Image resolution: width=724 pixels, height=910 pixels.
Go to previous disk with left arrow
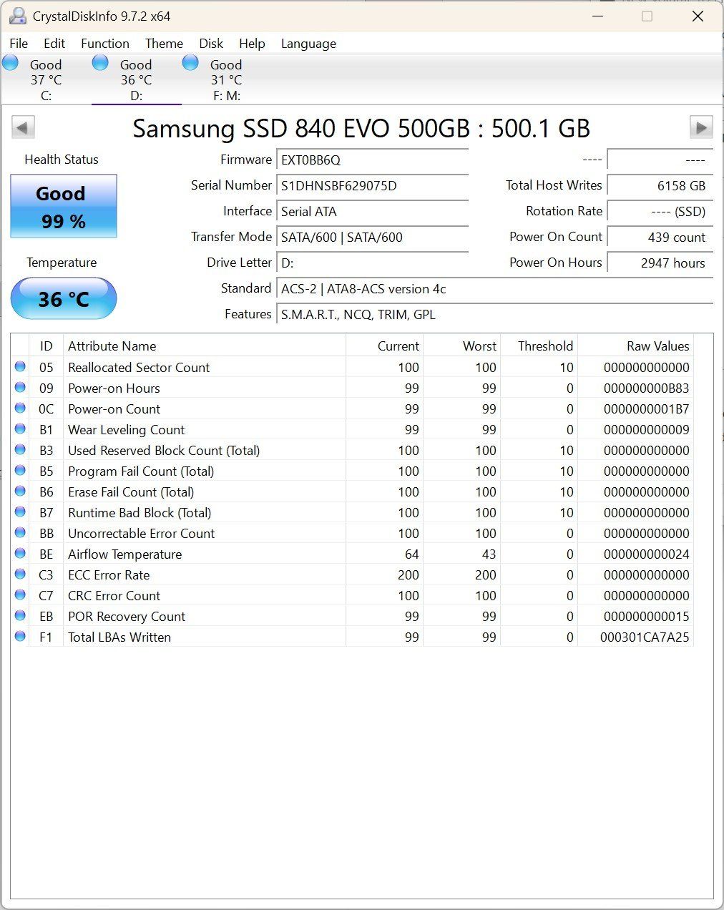[23, 128]
